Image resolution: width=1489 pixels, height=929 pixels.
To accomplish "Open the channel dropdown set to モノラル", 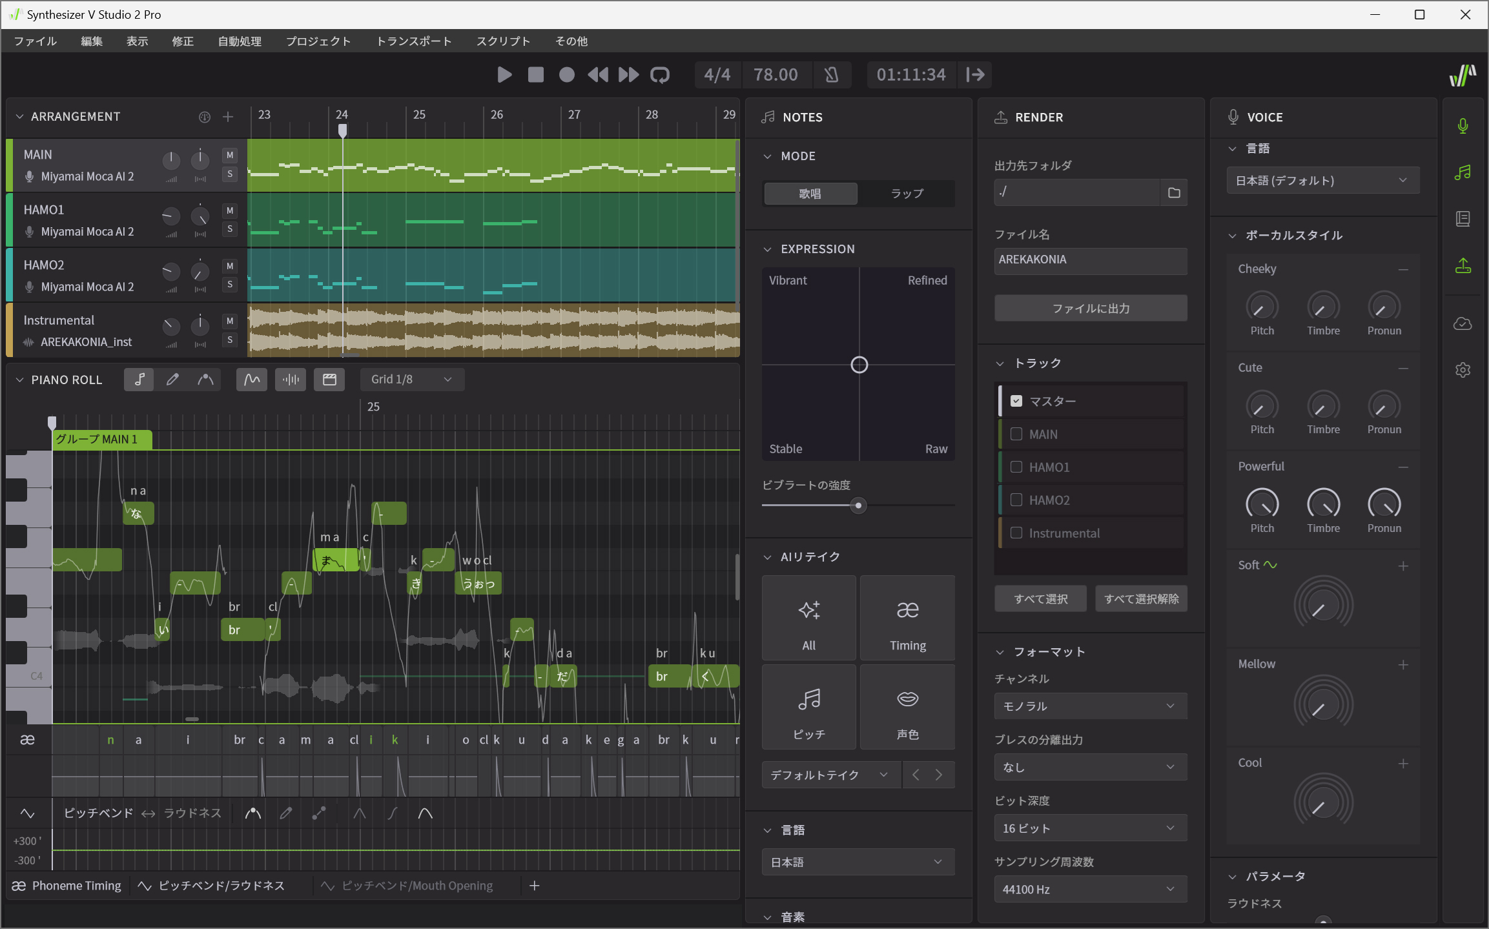I will click(x=1089, y=706).
